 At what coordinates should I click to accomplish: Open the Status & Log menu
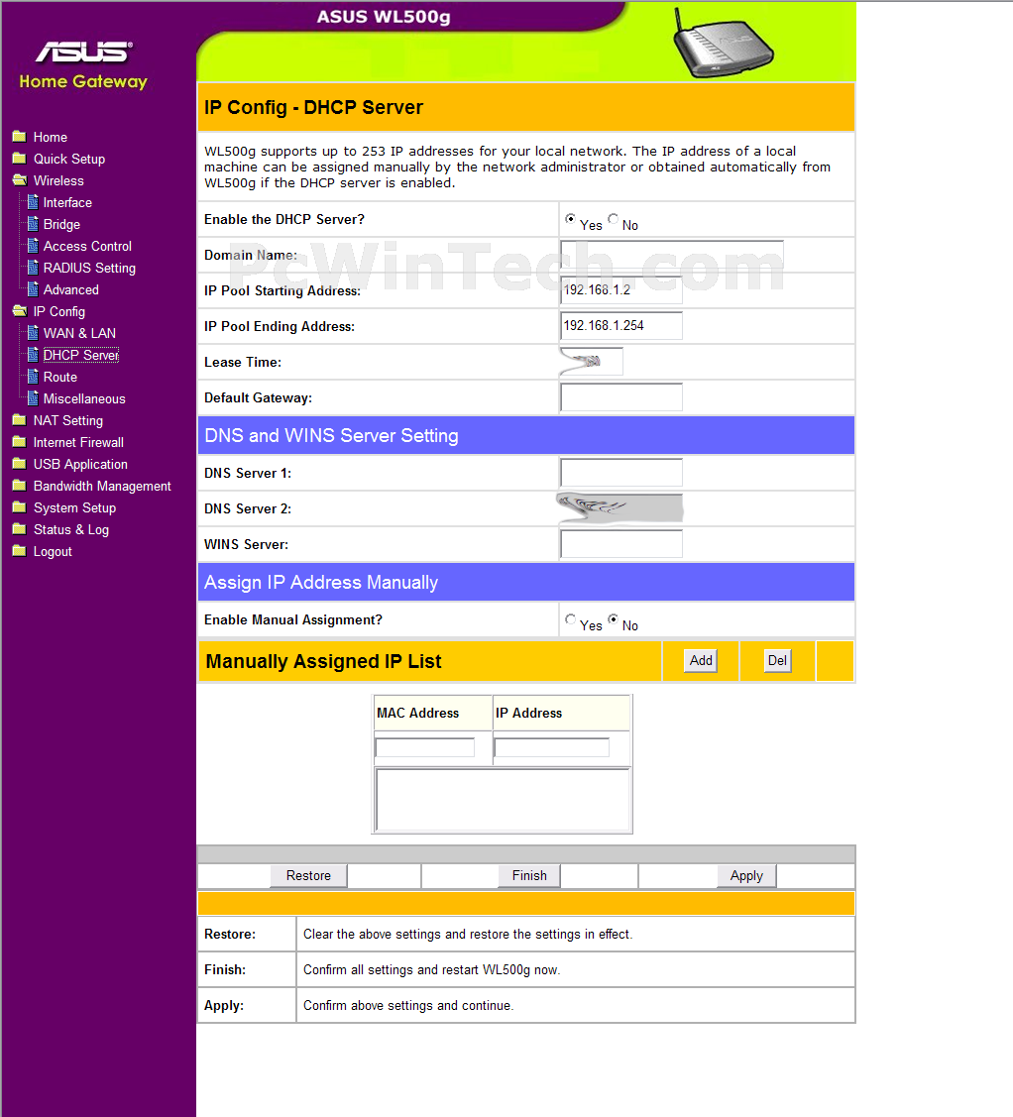pos(71,530)
